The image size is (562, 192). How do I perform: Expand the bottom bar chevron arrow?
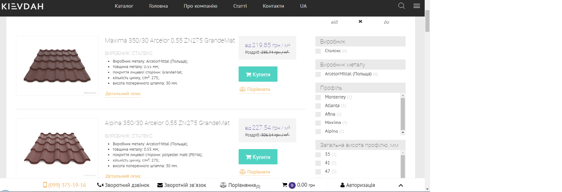[x=401, y=185]
